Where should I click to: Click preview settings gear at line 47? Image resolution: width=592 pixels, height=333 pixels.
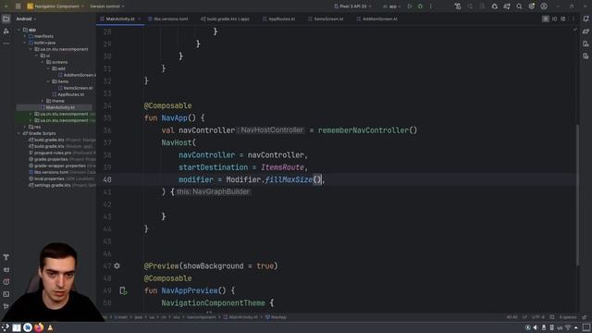[x=117, y=265]
